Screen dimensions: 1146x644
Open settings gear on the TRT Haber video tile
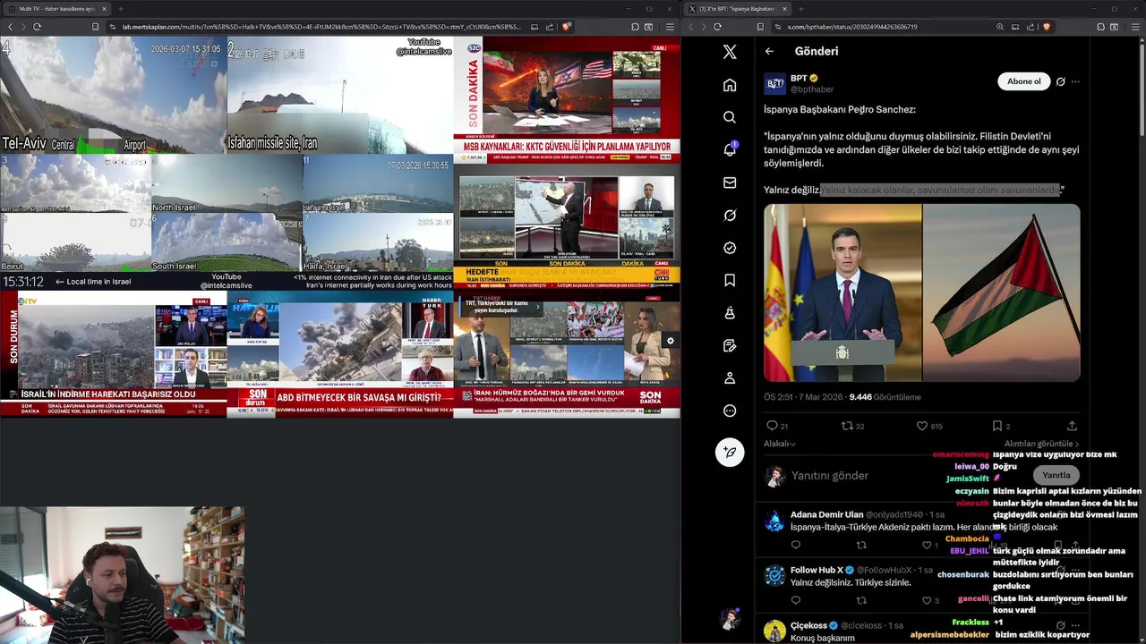670,341
